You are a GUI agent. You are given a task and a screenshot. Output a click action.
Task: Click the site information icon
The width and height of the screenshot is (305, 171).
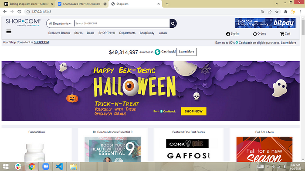point(28,12)
